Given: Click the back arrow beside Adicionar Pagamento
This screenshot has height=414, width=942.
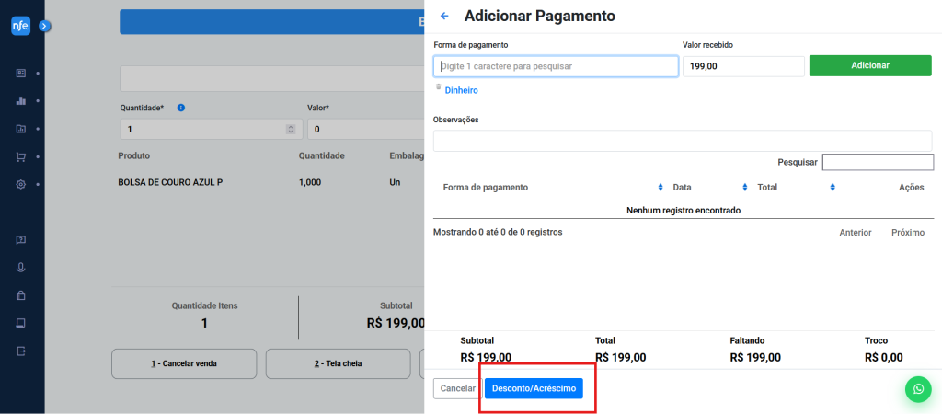Looking at the screenshot, I should [x=445, y=17].
